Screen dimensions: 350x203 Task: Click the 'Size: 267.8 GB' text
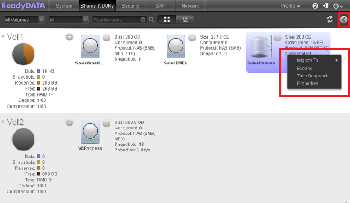214,37
